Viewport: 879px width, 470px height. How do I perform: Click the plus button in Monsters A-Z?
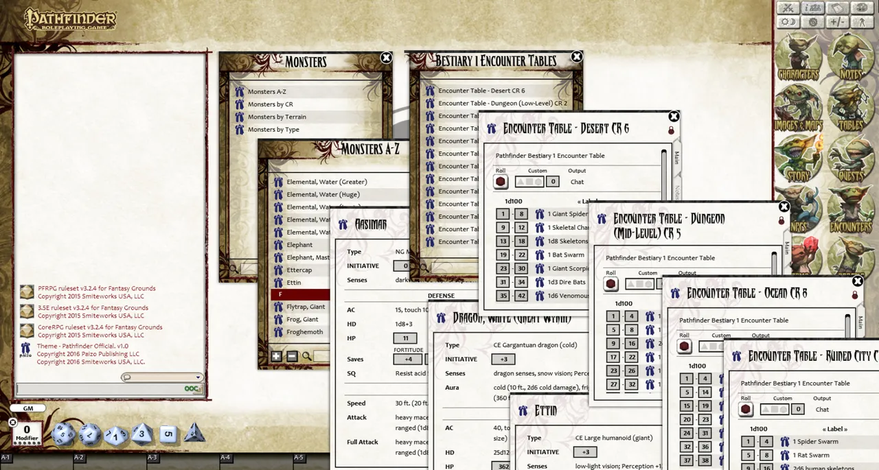tap(276, 356)
